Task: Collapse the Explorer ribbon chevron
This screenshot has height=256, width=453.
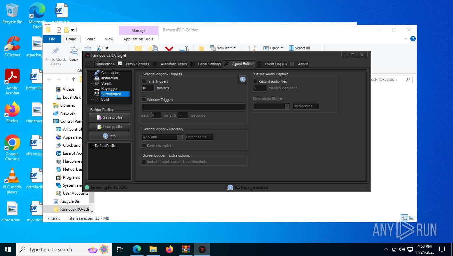Action: [406, 39]
